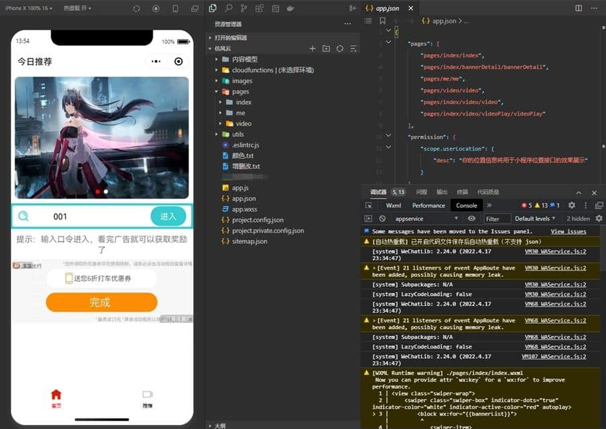Open the View issues link

[x=568, y=232]
